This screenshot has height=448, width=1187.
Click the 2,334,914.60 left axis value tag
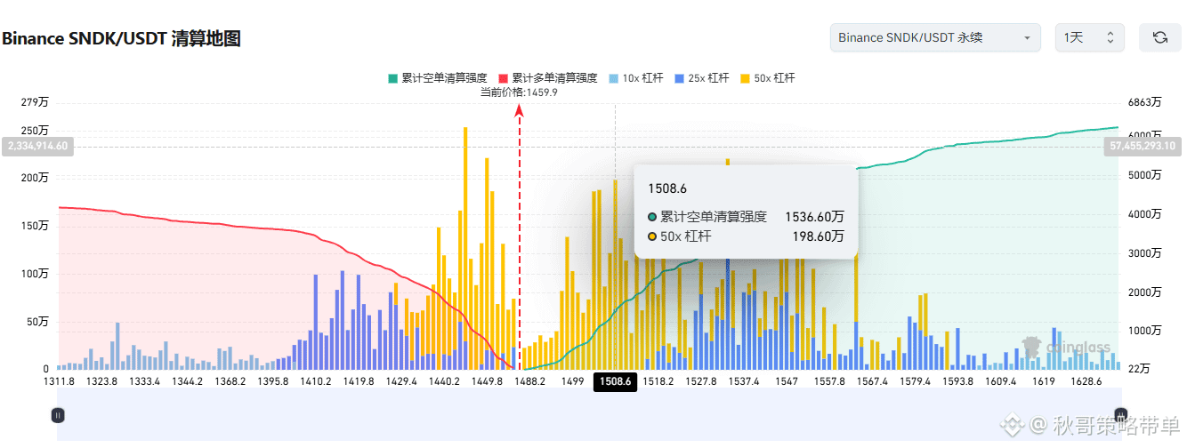pos(36,146)
